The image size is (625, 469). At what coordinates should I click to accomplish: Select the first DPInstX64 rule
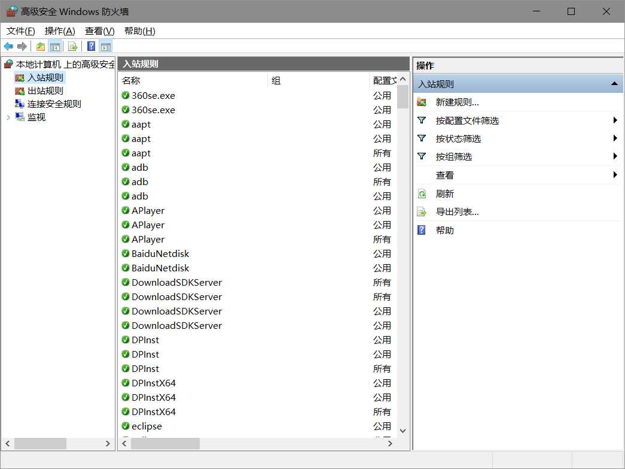258,383
